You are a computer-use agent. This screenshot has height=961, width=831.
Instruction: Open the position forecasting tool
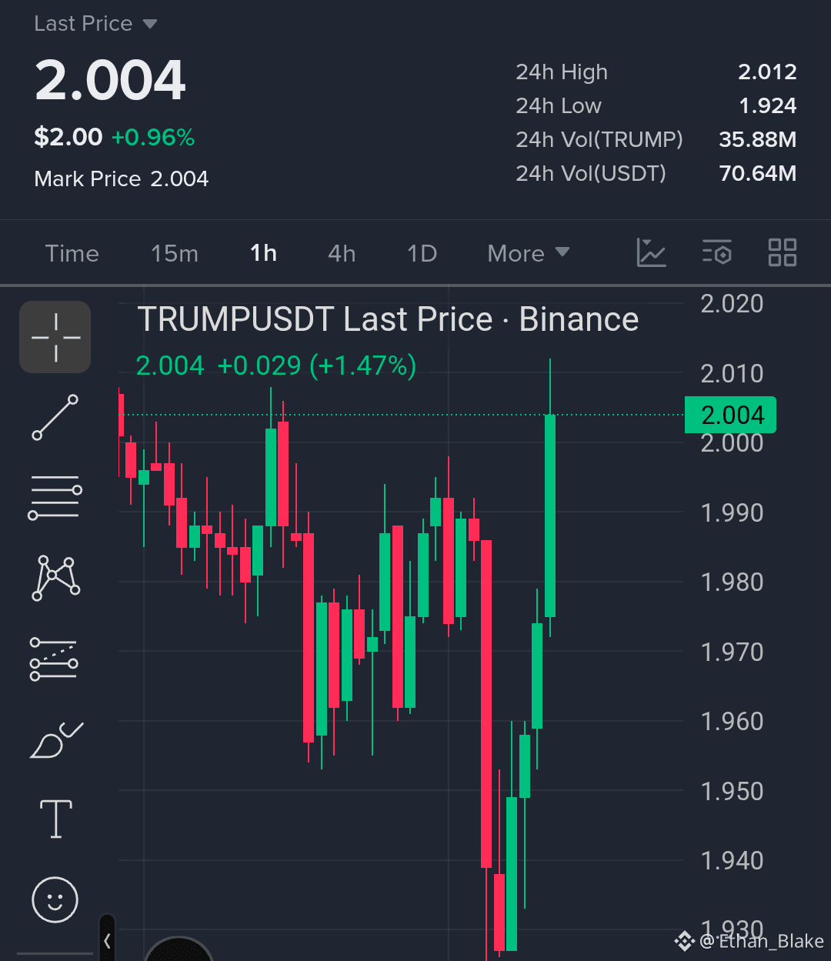[x=54, y=659]
